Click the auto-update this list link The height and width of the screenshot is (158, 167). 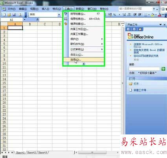click(x=146, y=56)
